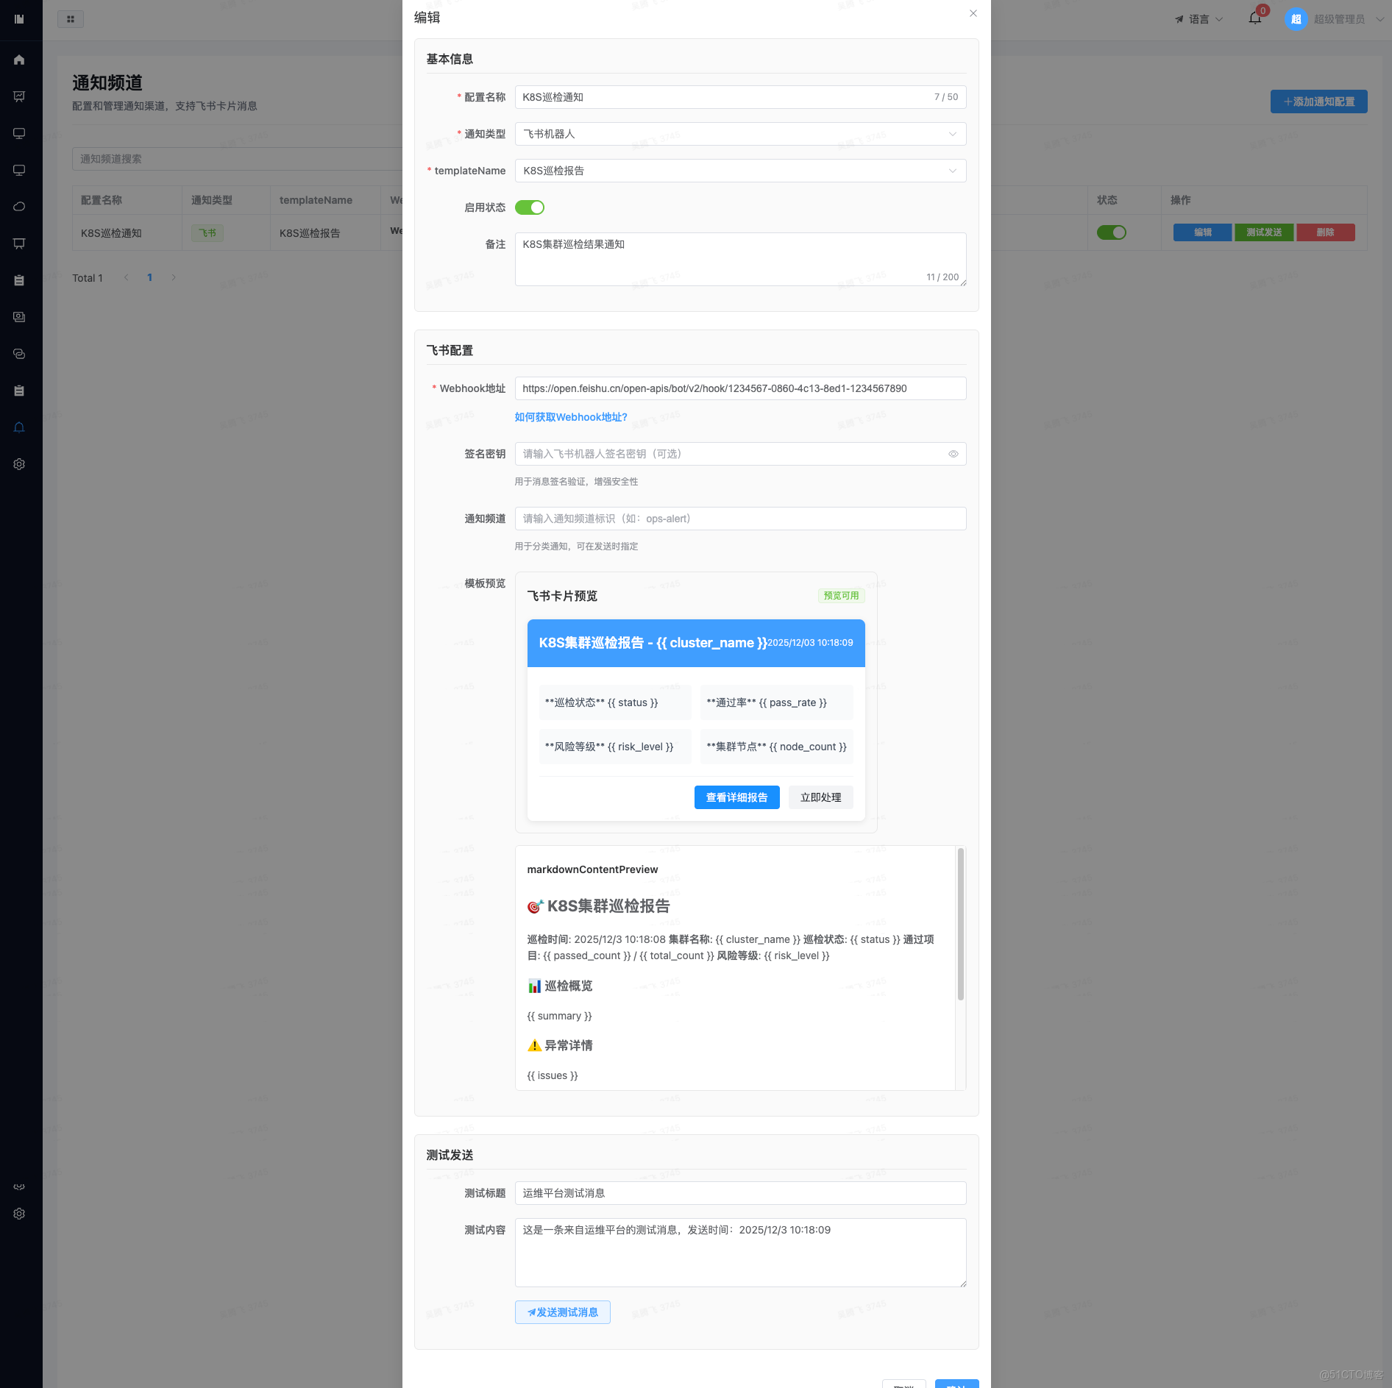This screenshot has height=1388, width=1392.
Task: Select page 1 in the pagination
Action: pos(150,277)
